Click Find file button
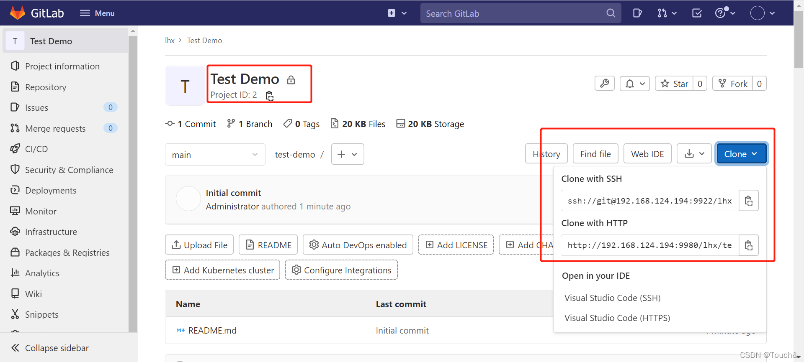 pos(595,154)
